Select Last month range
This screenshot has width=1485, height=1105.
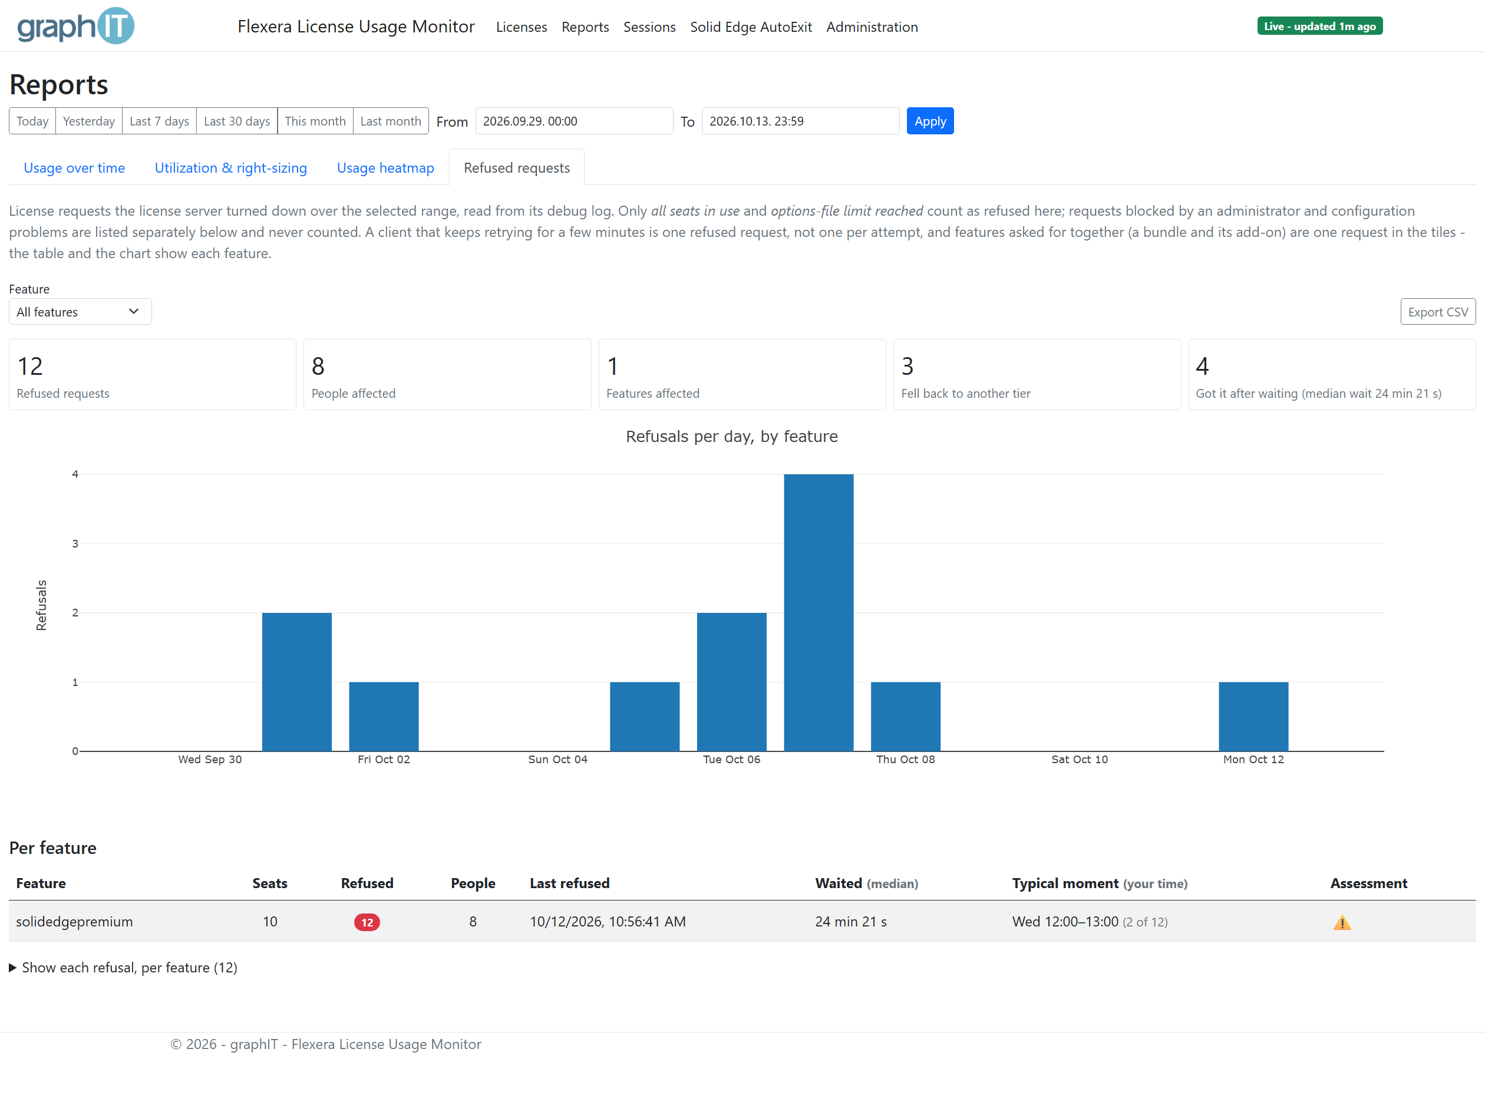pyautogui.click(x=391, y=121)
